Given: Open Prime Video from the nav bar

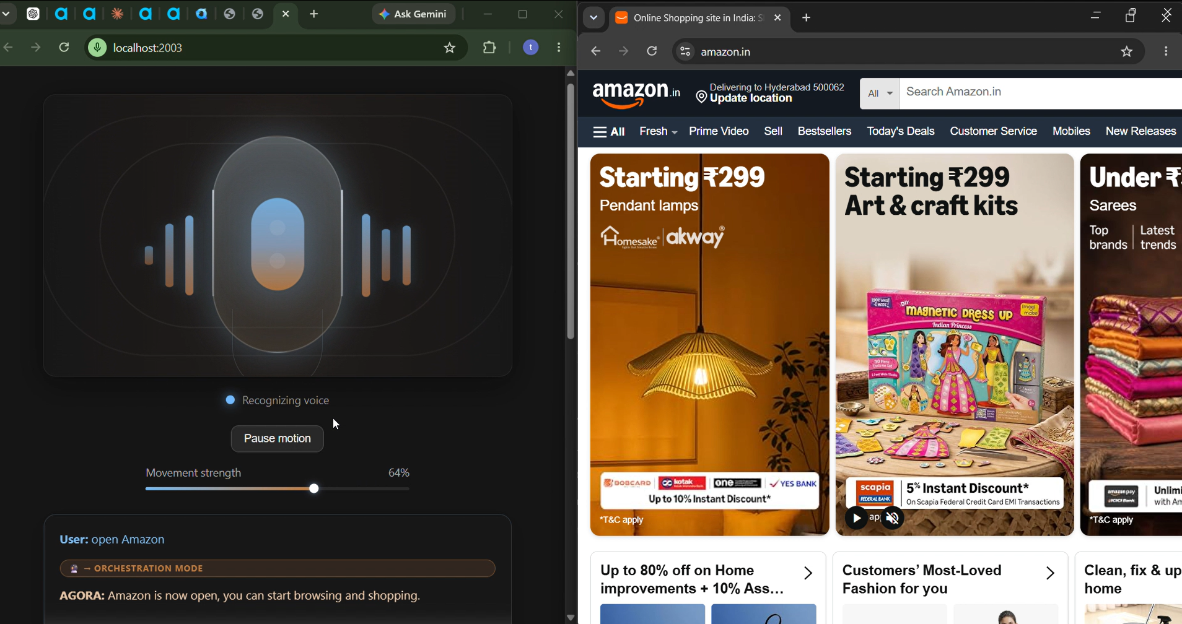Looking at the screenshot, I should coord(719,131).
